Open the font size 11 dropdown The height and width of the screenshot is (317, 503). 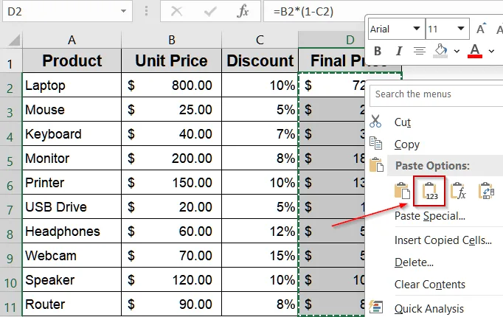[x=461, y=29]
